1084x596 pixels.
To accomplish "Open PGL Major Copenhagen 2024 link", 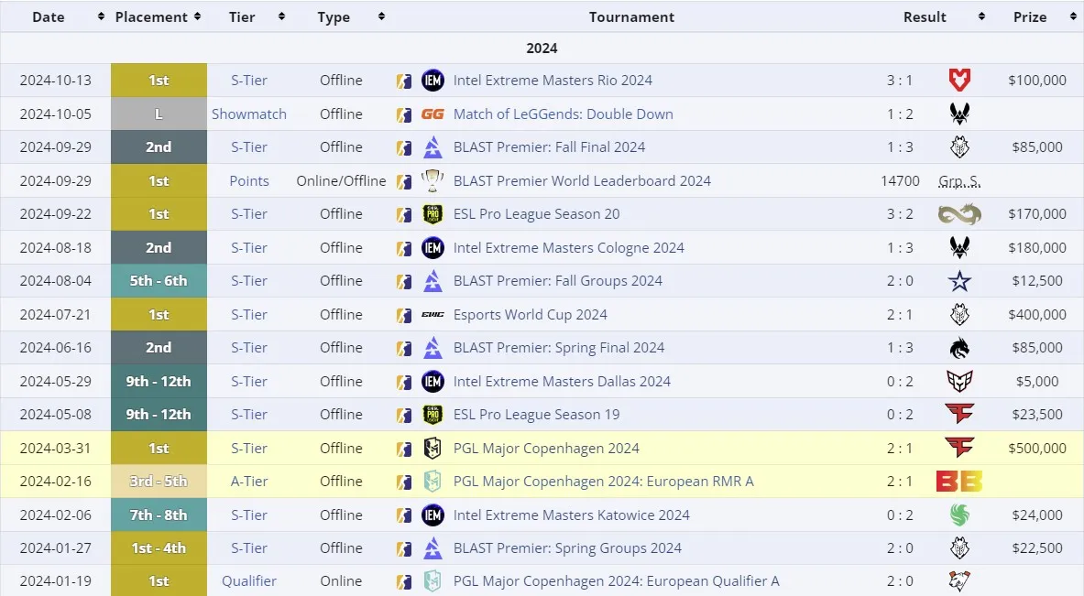I will tap(546, 449).
